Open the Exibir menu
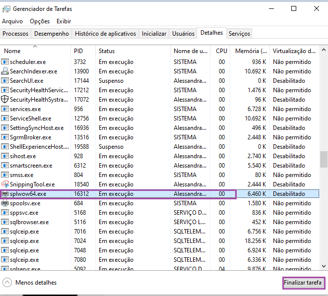 64,21
